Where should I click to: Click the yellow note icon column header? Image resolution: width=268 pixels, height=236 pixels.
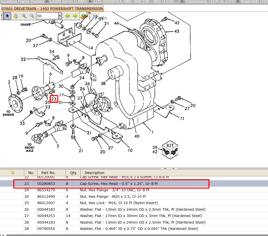pyautogui.click(x=13, y=173)
